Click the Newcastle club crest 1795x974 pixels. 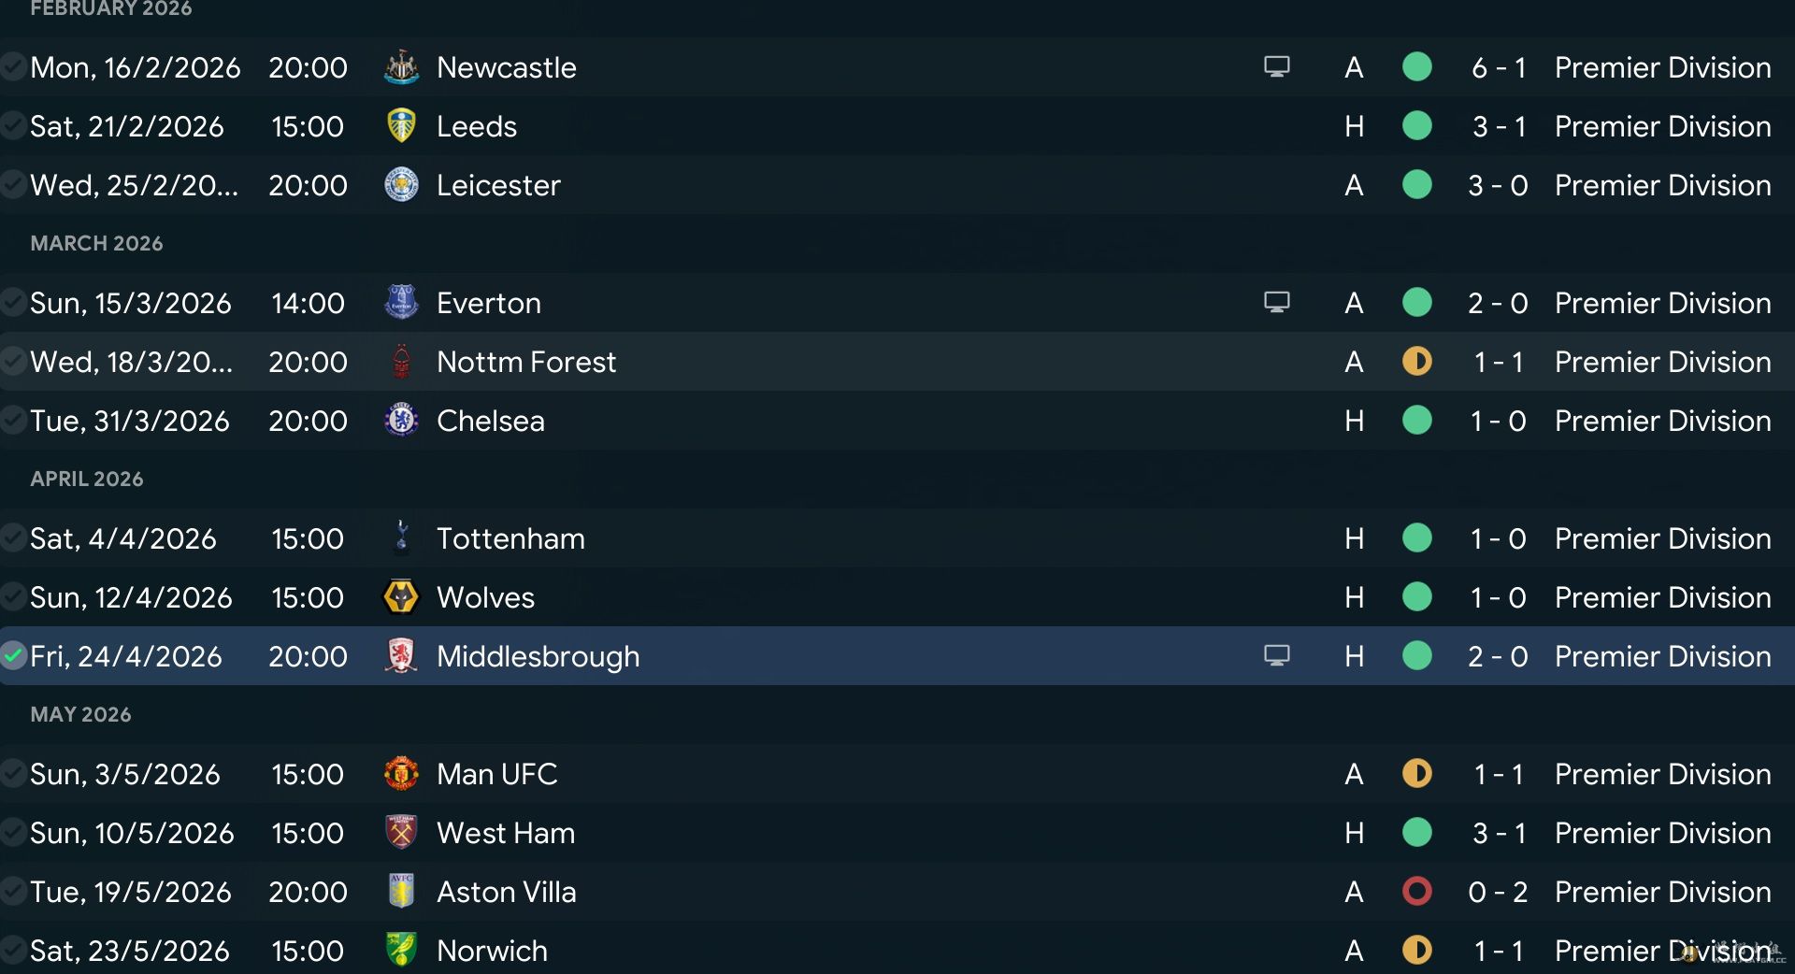click(x=401, y=67)
